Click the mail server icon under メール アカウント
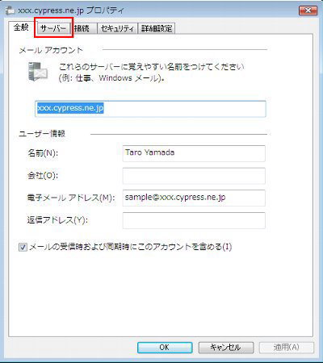The image size is (323, 363). point(38,71)
